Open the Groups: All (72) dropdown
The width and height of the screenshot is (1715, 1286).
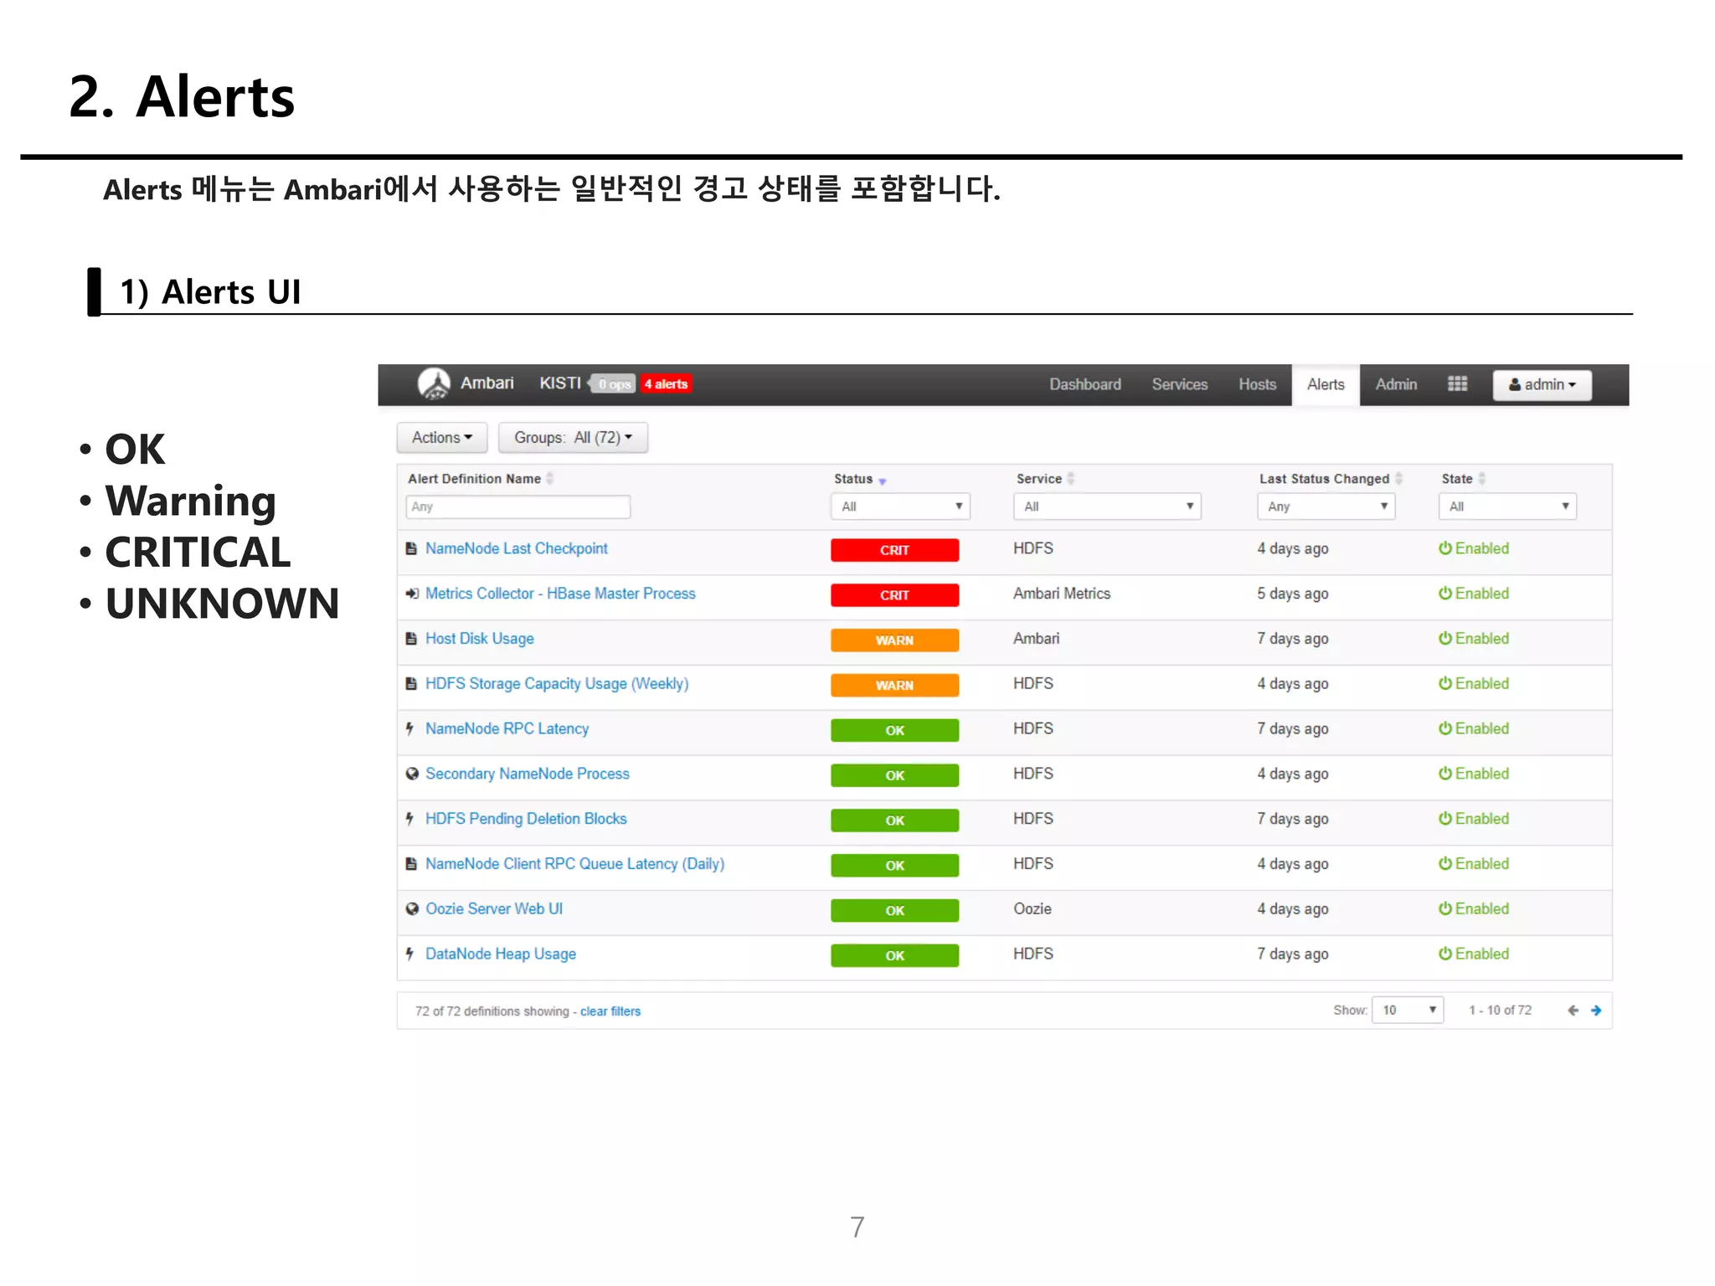574,438
